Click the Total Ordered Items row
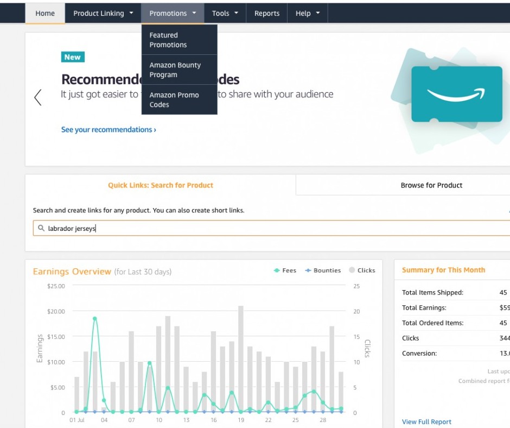This screenshot has width=510, height=428. click(x=455, y=323)
